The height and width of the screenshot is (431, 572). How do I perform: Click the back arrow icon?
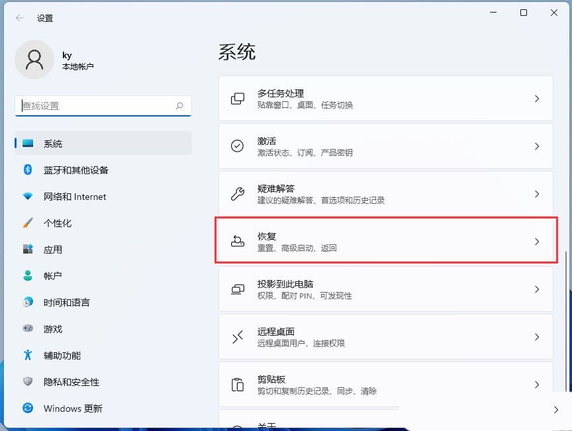point(20,18)
